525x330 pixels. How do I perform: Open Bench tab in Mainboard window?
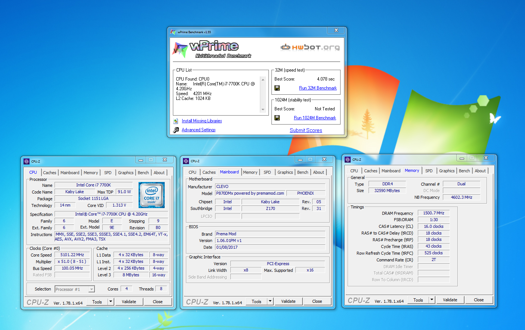tap(303, 172)
